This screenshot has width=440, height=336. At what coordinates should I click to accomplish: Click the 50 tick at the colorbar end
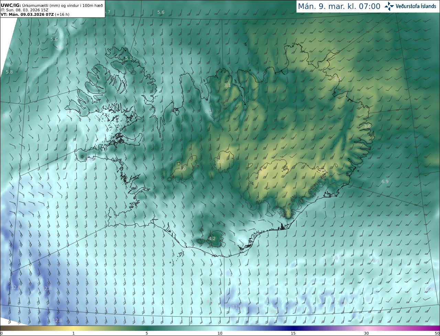[437, 333]
